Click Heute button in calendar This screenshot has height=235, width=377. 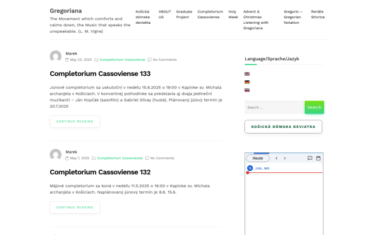[258, 159]
